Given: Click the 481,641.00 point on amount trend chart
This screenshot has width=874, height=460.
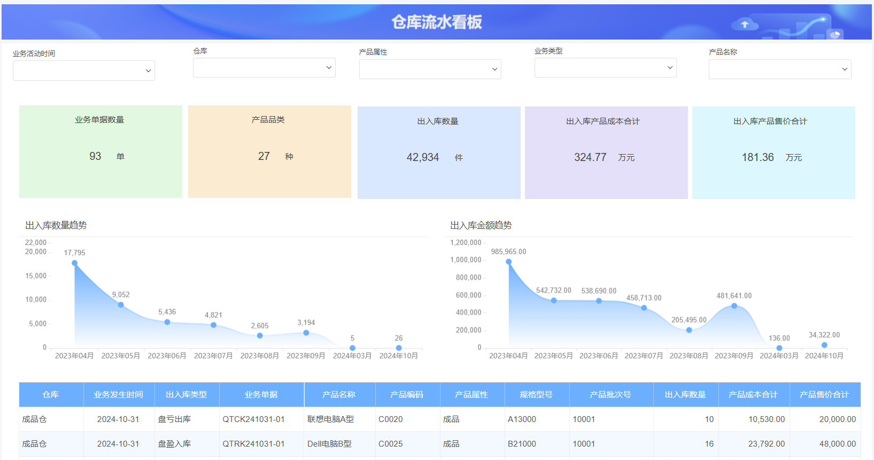Looking at the screenshot, I should 734,306.
